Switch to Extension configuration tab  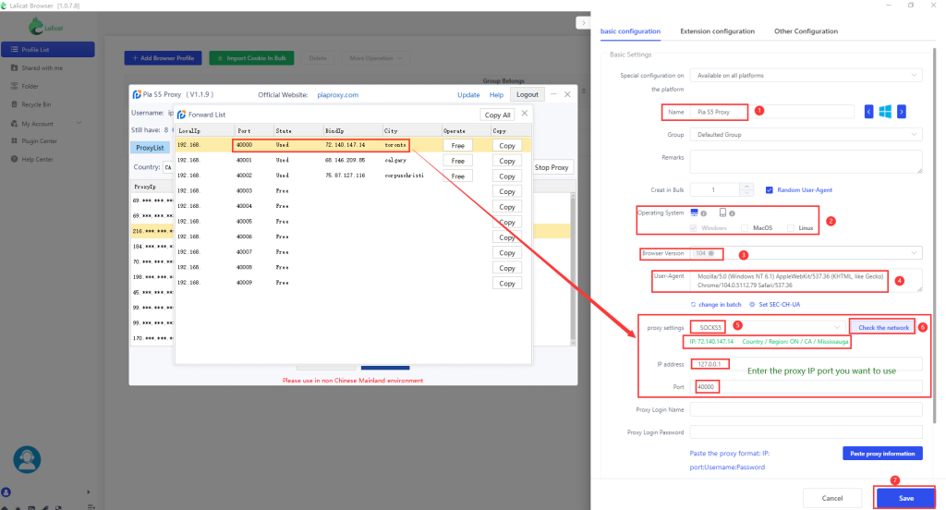click(717, 31)
